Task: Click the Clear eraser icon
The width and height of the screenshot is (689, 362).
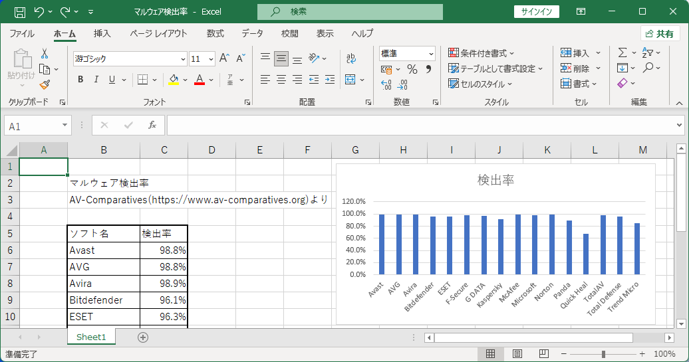Action: point(622,83)
